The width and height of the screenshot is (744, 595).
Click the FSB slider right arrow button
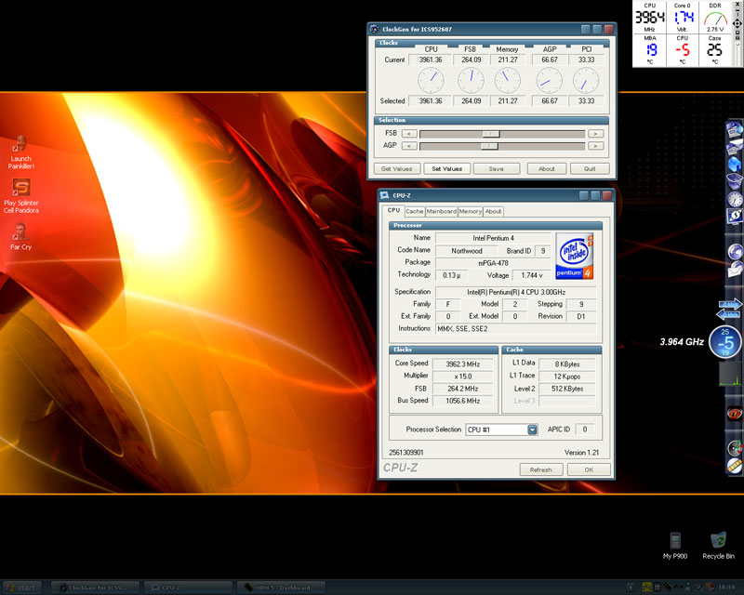click(x=595, y=134)
